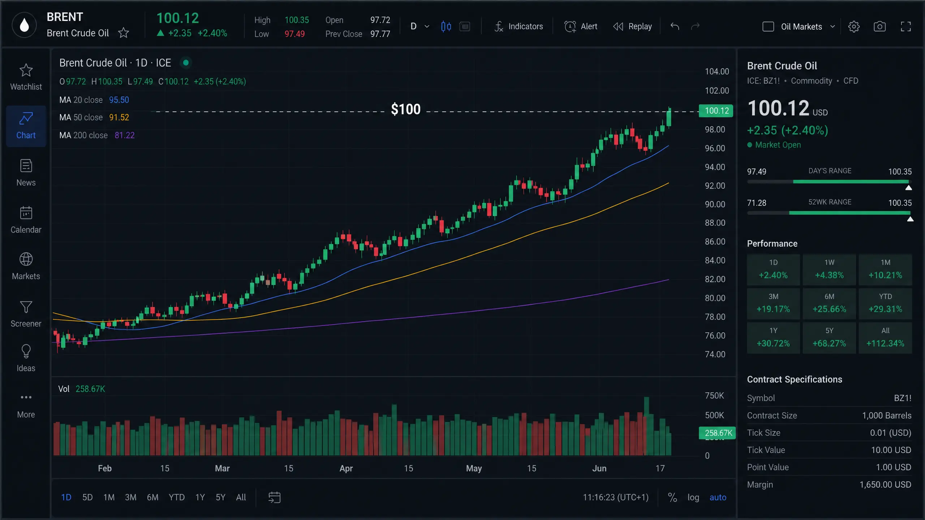This screenshot has width=925, height=520.
Task: Create a price Alert
Action: click(x=581, y=26)
